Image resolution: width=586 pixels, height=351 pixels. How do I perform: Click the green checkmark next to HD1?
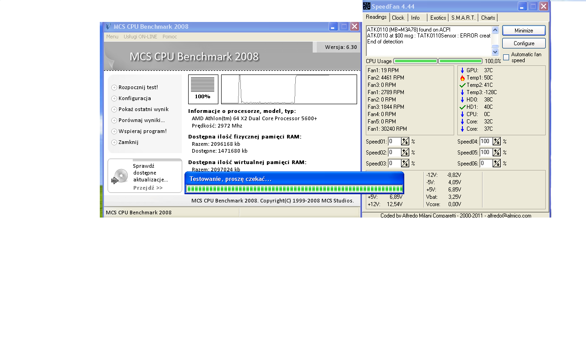pos(462,107)
